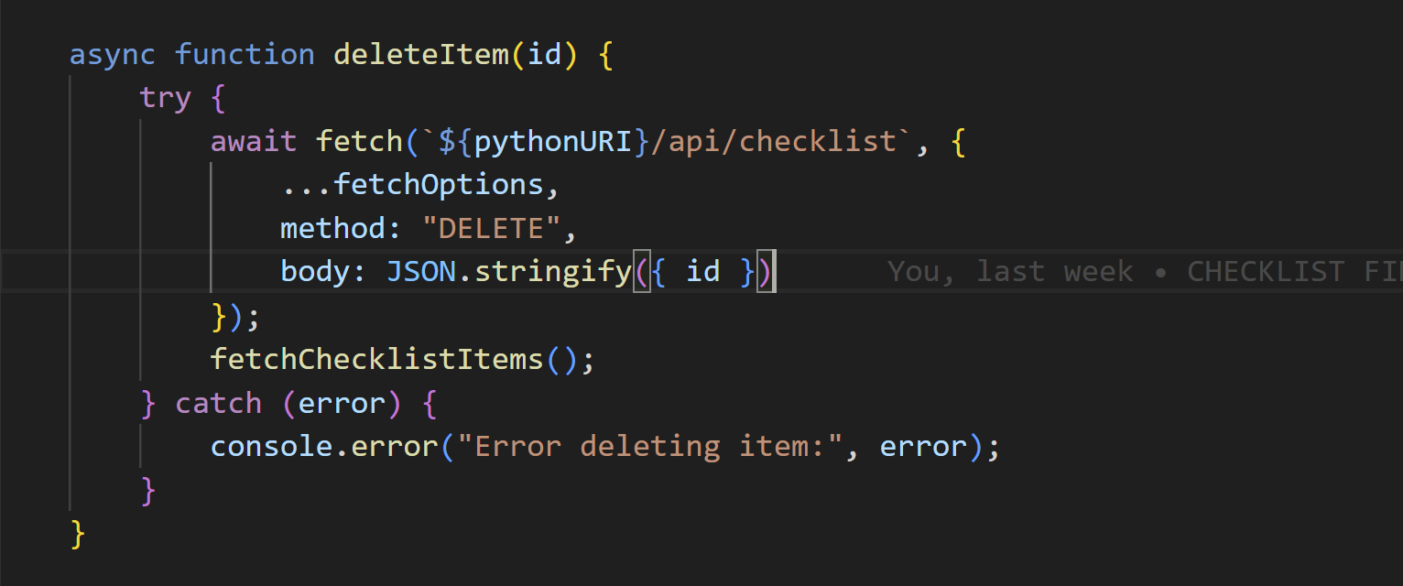Click the pythonURI variable in the template string
This screenshot has height=586, width=1403.
(x=553, y=142)
